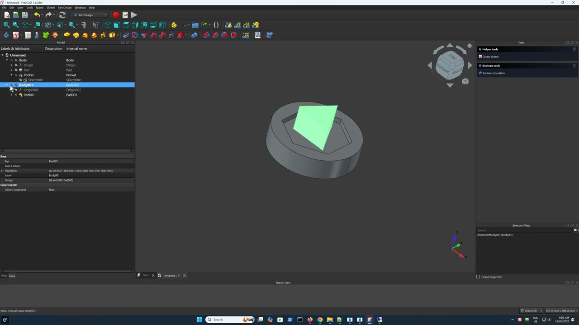Viewport: 579px width, 325px height.
Task: Toggle visibility eye of Body
Action: point(11,60)
